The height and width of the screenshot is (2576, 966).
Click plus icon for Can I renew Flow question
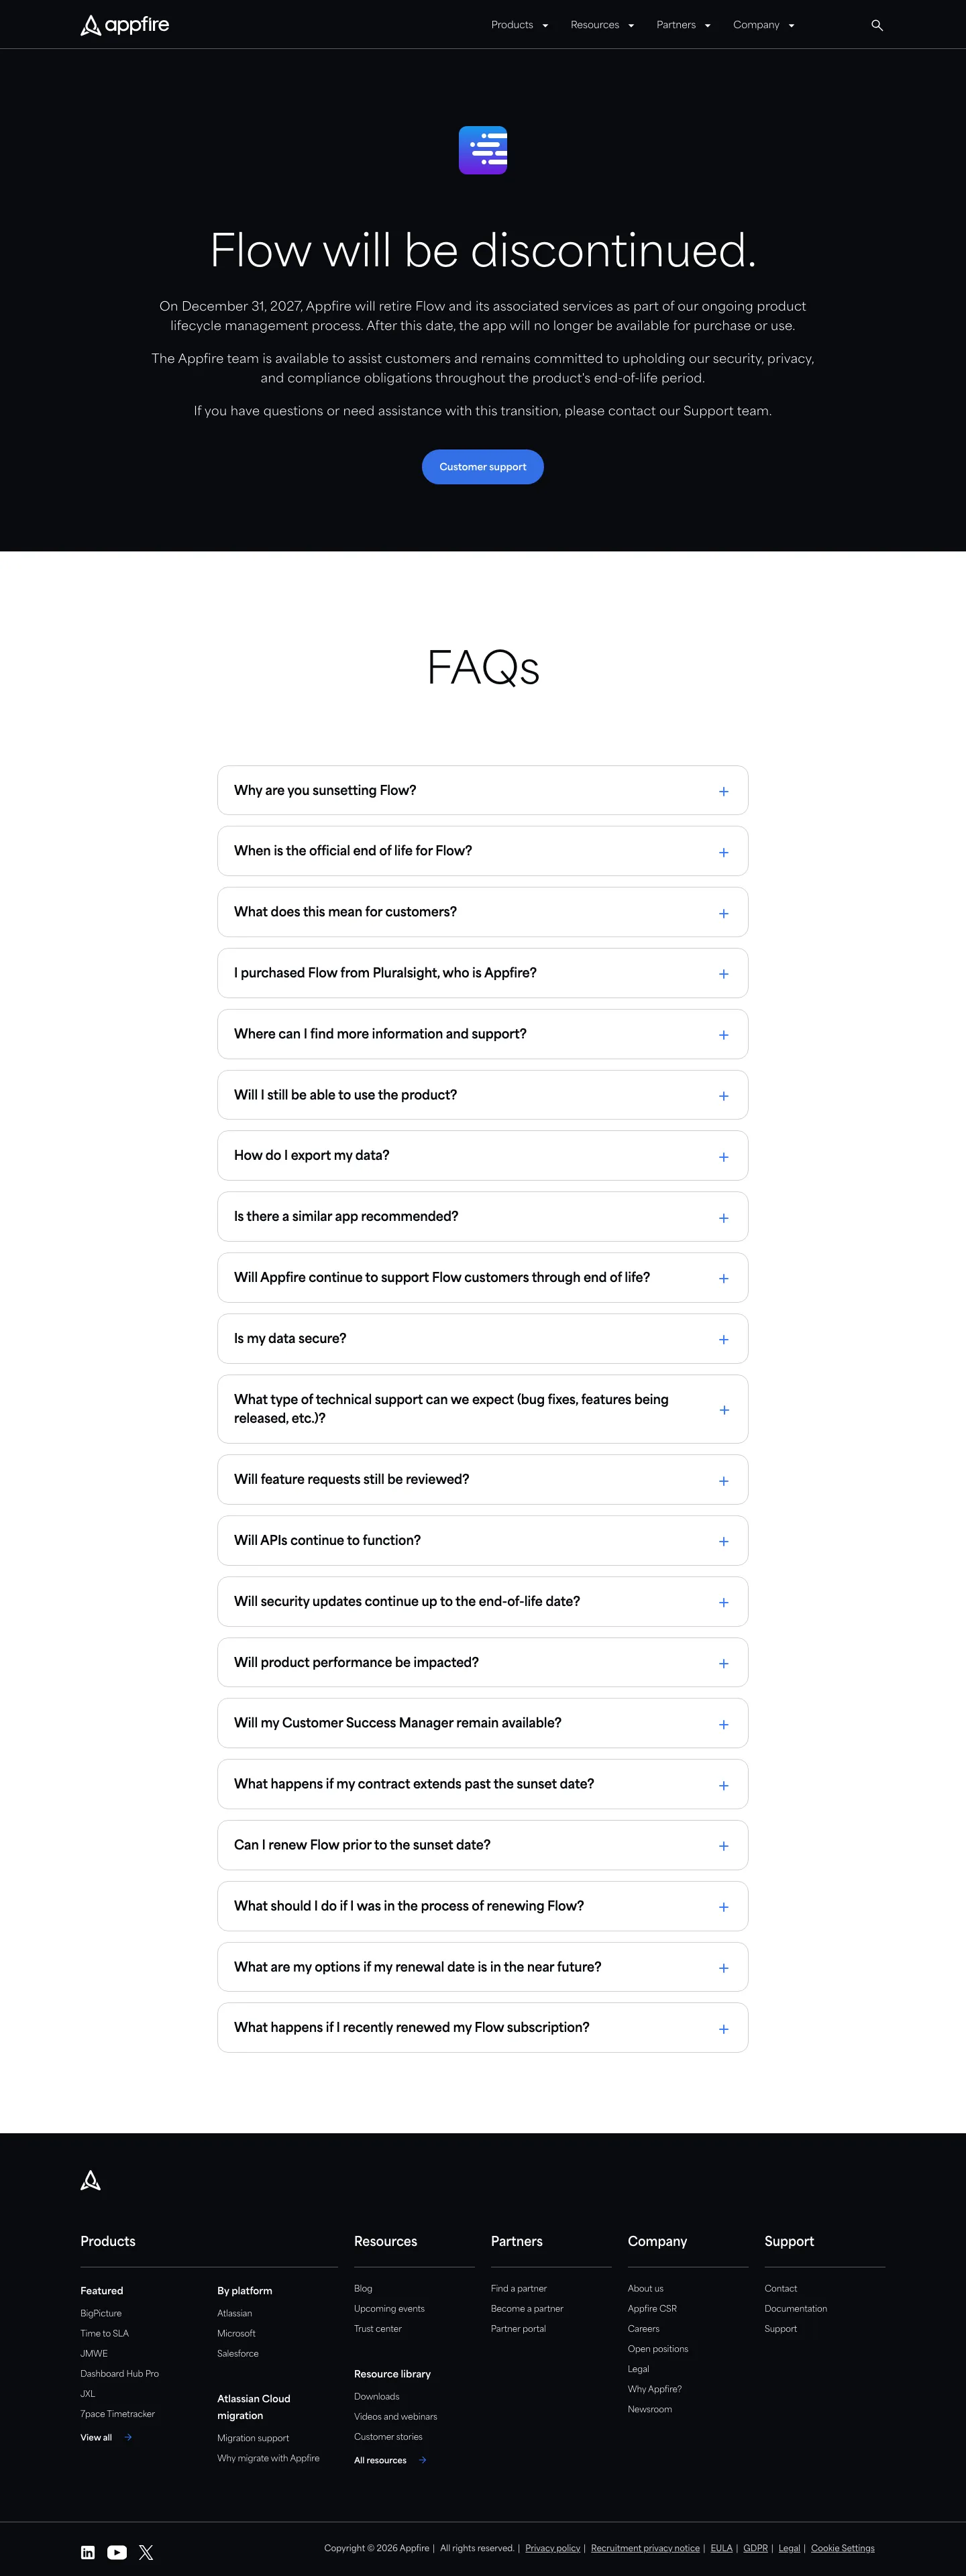(724, 1846)
